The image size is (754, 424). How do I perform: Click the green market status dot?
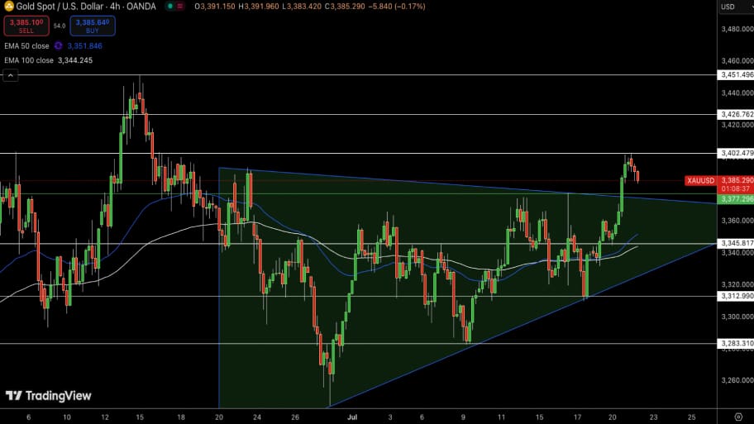169,7
